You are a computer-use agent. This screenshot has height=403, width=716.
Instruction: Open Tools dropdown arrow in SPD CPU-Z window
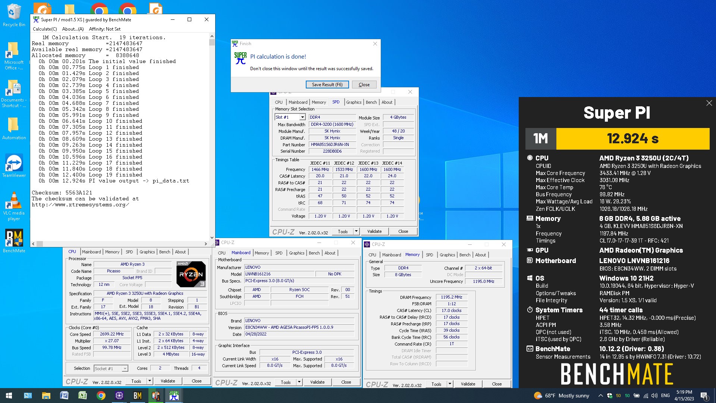click(x=356, y=231)
